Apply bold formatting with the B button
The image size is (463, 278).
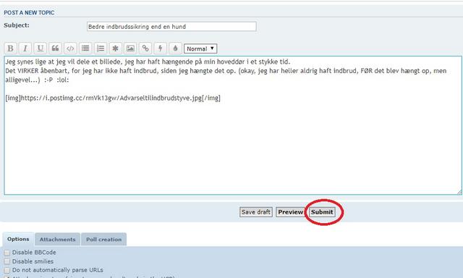pyautogui.click(x=10, y=49)
